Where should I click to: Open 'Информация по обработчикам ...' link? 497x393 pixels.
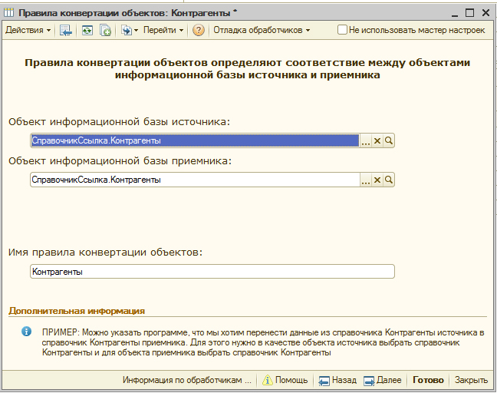tap(186, 380)
